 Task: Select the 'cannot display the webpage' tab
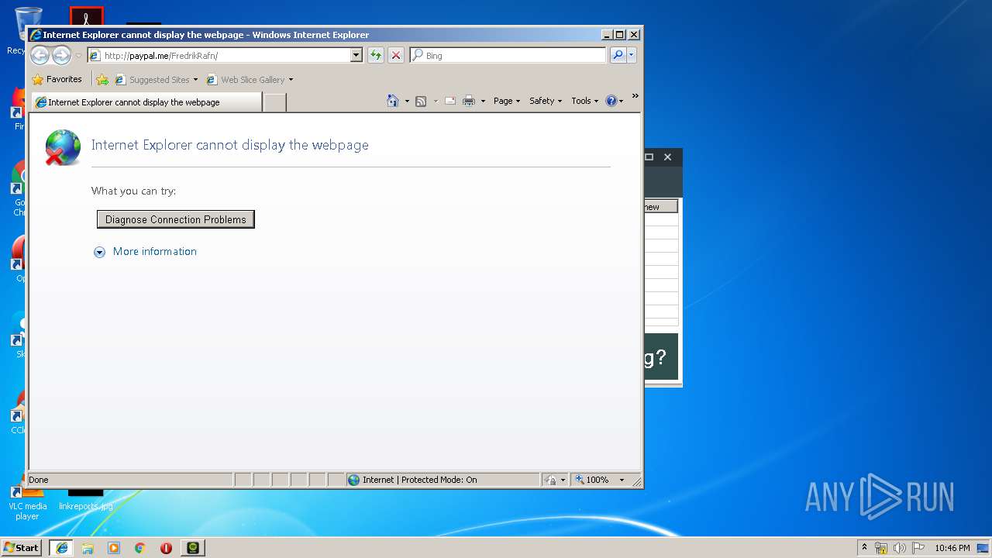point(146,102)
